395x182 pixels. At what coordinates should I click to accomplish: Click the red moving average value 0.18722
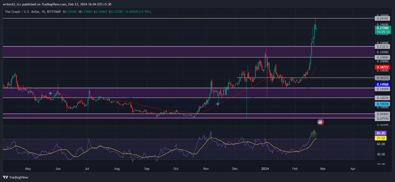coord(382,67)
